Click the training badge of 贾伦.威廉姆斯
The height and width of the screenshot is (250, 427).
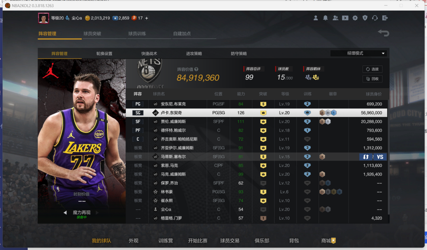tap(307, 122)
